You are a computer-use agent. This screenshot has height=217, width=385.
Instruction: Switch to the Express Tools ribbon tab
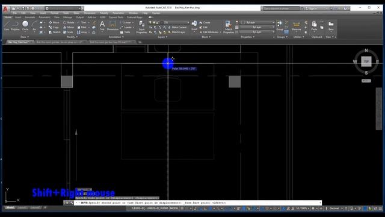116,17
